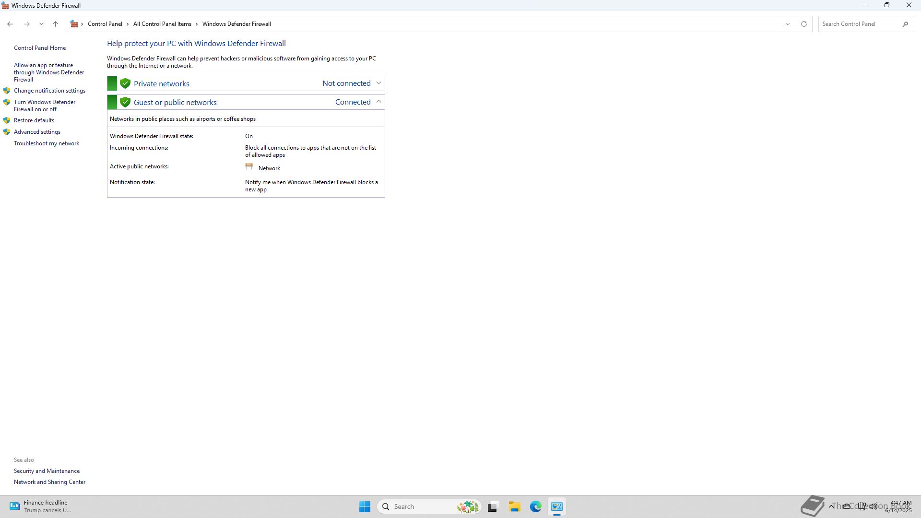The height and width of the screenshot is (518, 921).
Task: Click the Refresh button in address bar
Action: [804, 24]
